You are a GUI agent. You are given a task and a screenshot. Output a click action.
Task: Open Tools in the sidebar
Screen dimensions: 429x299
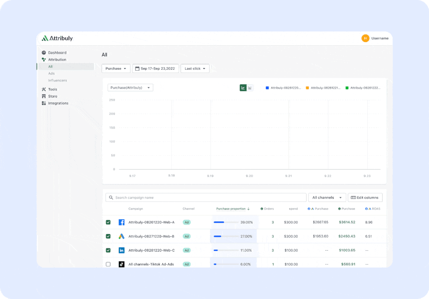[x=53, y=90]
